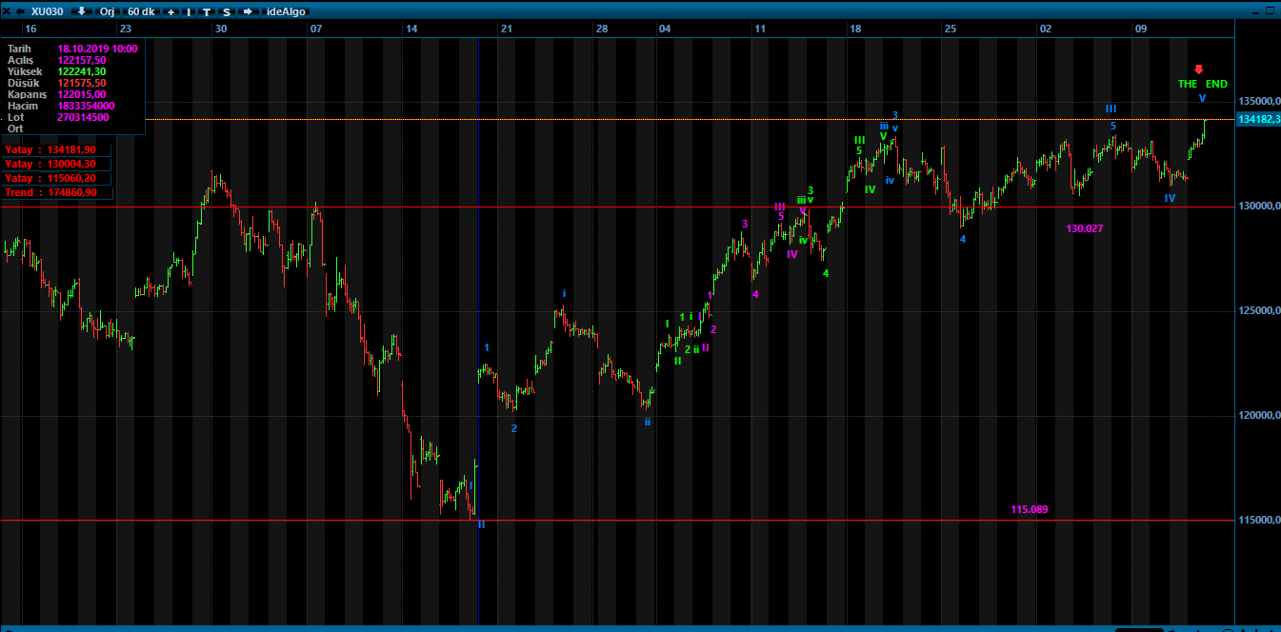
Task: Click the red horizontal line at 115000
Action: 762,521
